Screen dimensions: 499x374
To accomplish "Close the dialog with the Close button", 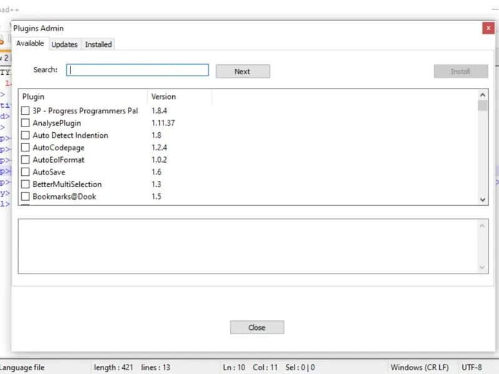I will pyautogui.click(x=257, y=327).
